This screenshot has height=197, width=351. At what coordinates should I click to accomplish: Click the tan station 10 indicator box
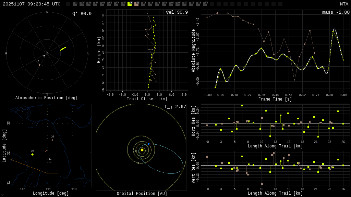click(136, 4)
